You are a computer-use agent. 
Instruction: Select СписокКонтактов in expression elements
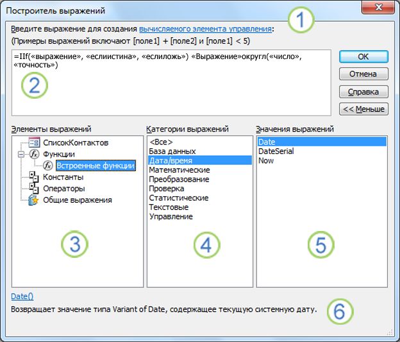76,142
